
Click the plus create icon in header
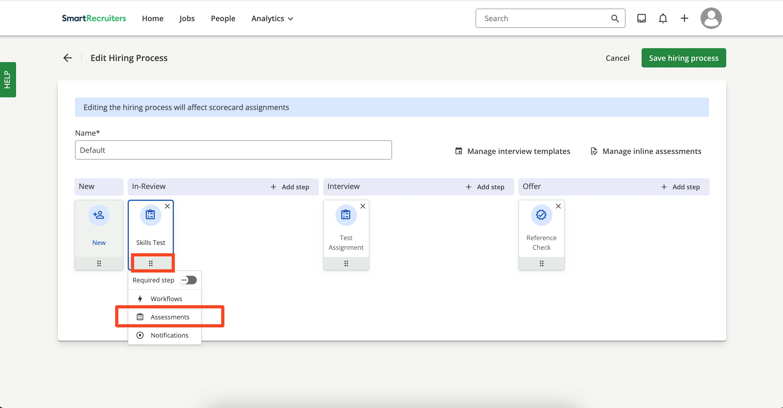coord(684,18)
